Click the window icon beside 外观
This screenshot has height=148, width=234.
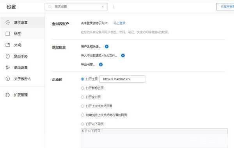[x=8, y=45]
